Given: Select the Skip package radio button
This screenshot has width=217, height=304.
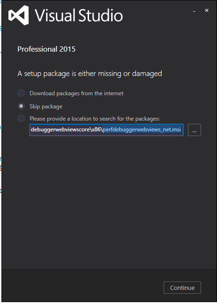Looking at the screenshot, I should [21, 106].
